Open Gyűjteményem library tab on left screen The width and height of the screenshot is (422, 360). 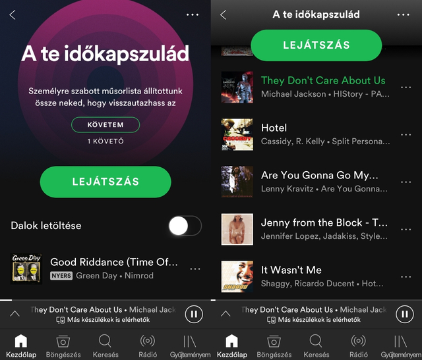click(190, 346)
